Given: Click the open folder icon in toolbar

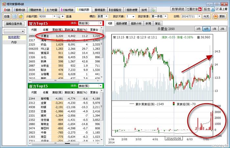Looking at the screenshot, I should pyautogui.click(x=21, y=16).
